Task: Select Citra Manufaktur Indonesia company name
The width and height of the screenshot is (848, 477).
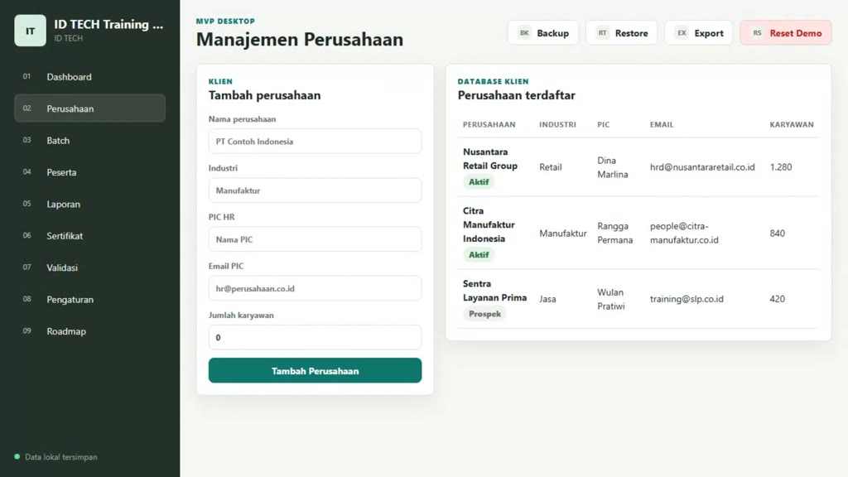Action: click(489, 224)
